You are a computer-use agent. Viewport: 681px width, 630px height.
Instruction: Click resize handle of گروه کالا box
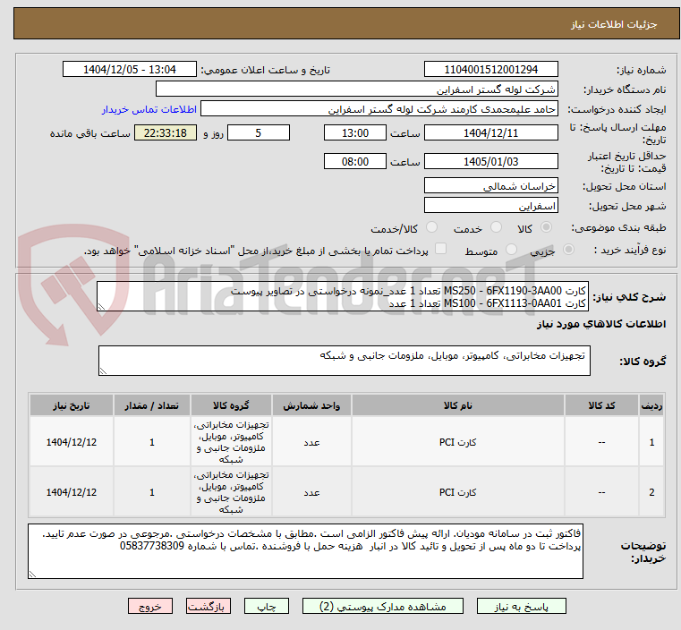click(104, 371)
